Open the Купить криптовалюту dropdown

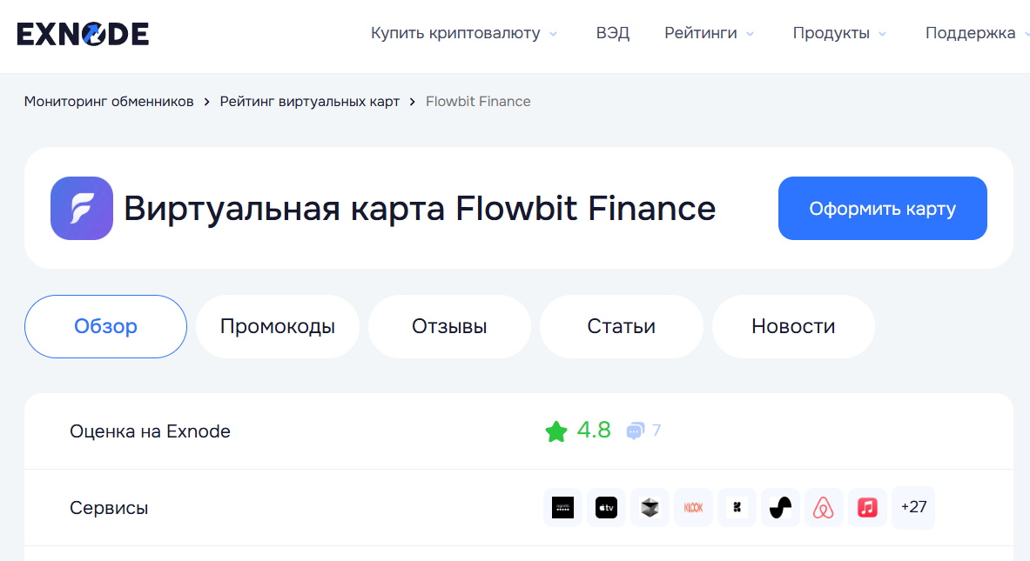point(465,34)
